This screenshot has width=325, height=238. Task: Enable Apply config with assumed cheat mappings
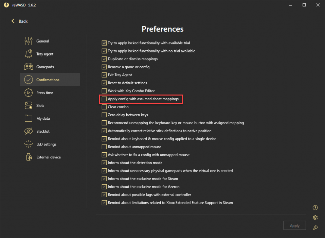(104, 99)
